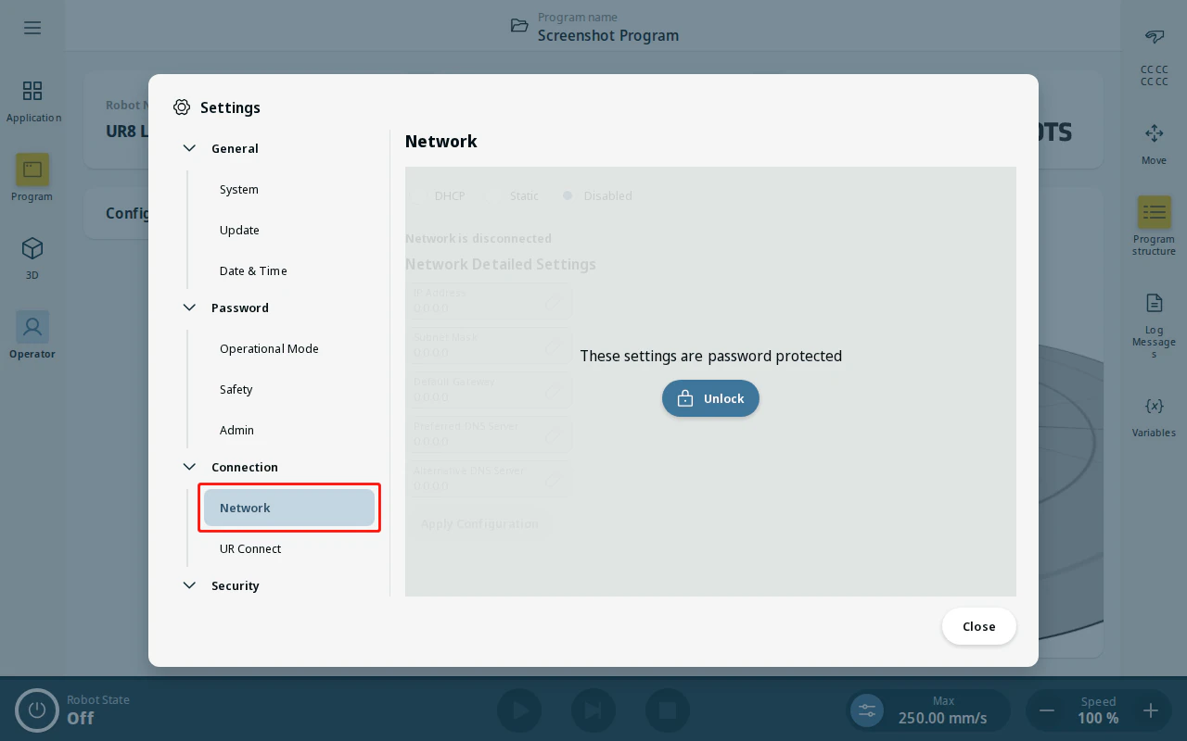Click the Preferred DNS Server field
This screenshot has width=1187, height=741.
(x=489, y=434)
